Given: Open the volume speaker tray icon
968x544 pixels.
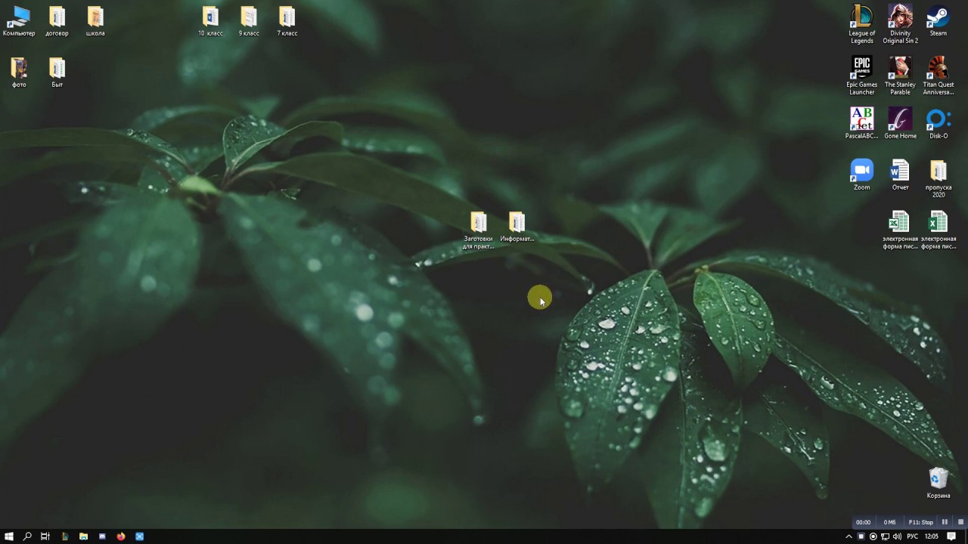Looking at the screenshot, I should pos(897,536).
